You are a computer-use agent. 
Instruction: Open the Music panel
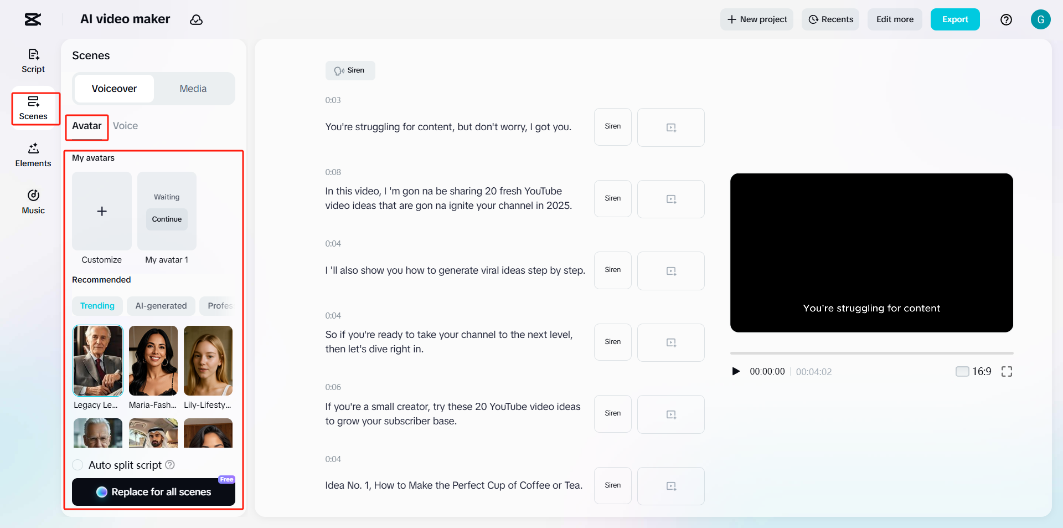click(33, 202)
